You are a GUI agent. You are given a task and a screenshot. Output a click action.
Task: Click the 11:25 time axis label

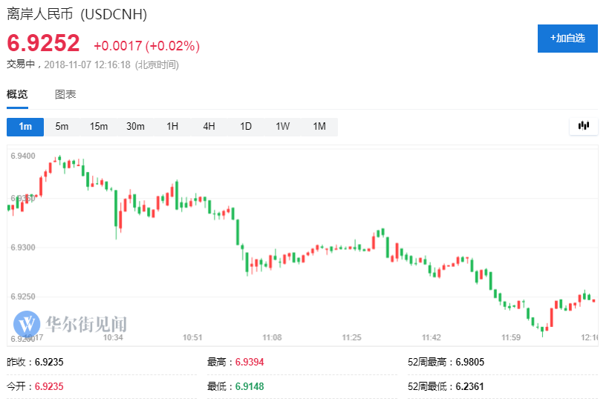(x=352, y=337)
